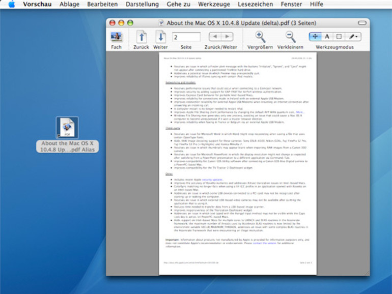Viewport: 392px width, 294px height.
Task: Click the history back arrow in Zurück/Weiter
Action: [215, 37]
